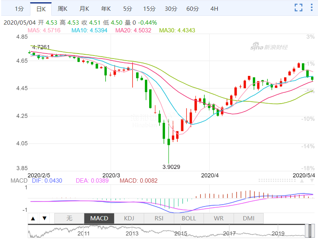Choose the 30分 interval
The image size is (318, 240).
tap(171, 8)
